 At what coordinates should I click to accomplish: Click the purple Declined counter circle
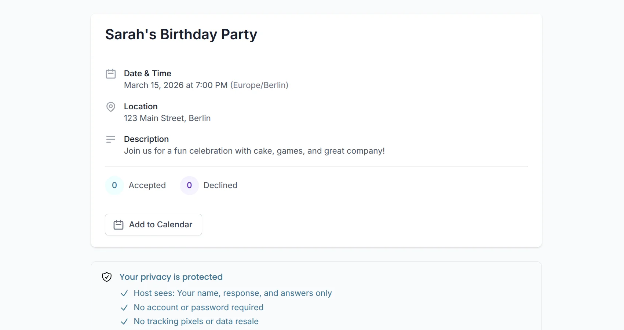[x=189, y=185]
